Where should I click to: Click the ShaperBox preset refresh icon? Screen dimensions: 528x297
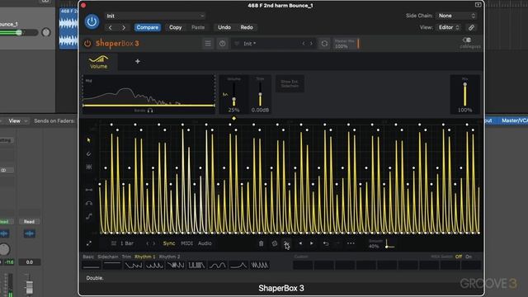click(324, 44)
